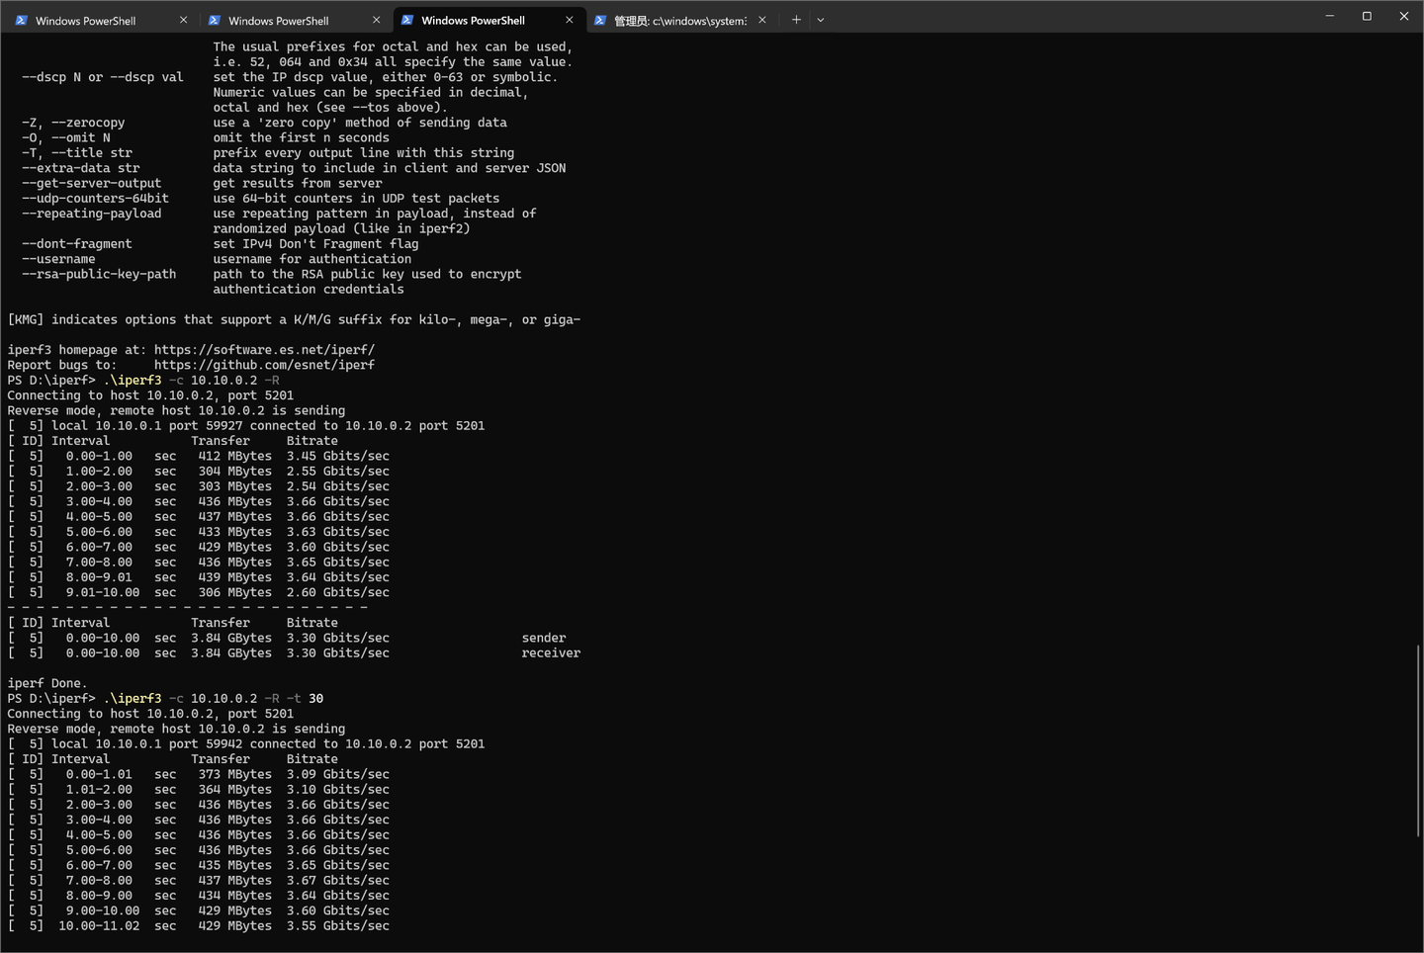Maximize the Windows Terminal window
Image resolution: width=1424 pixels, height=953 pixels.
pyautogui.click(x=1367, y=16)
